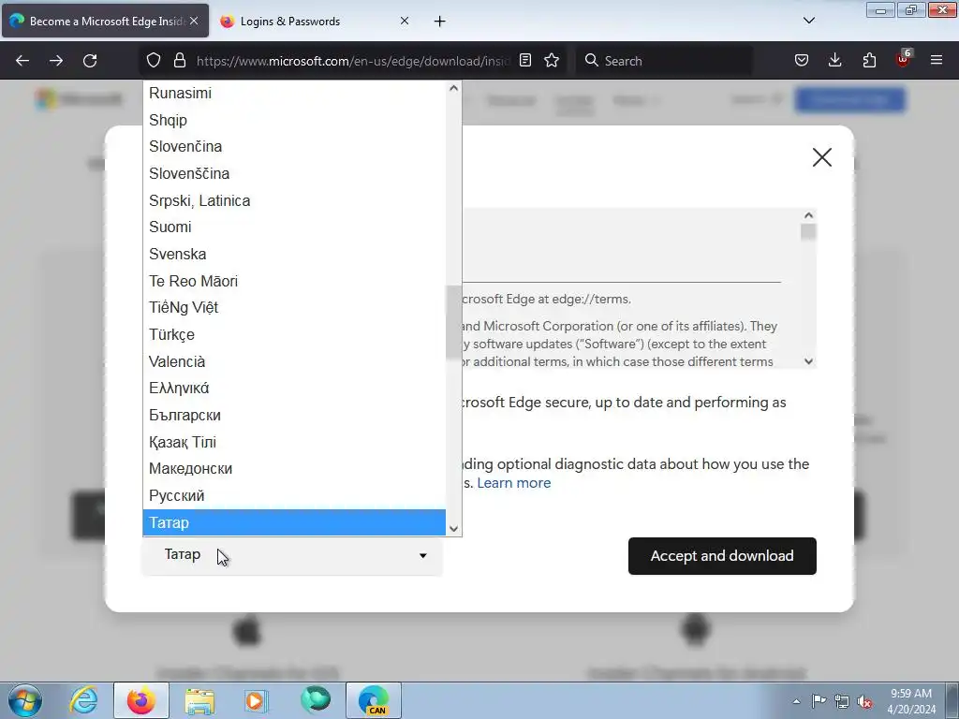The height and width of the screenshot is (719, 959).
Task: Go back with the browser back arrow
Action: coord(22,61)
